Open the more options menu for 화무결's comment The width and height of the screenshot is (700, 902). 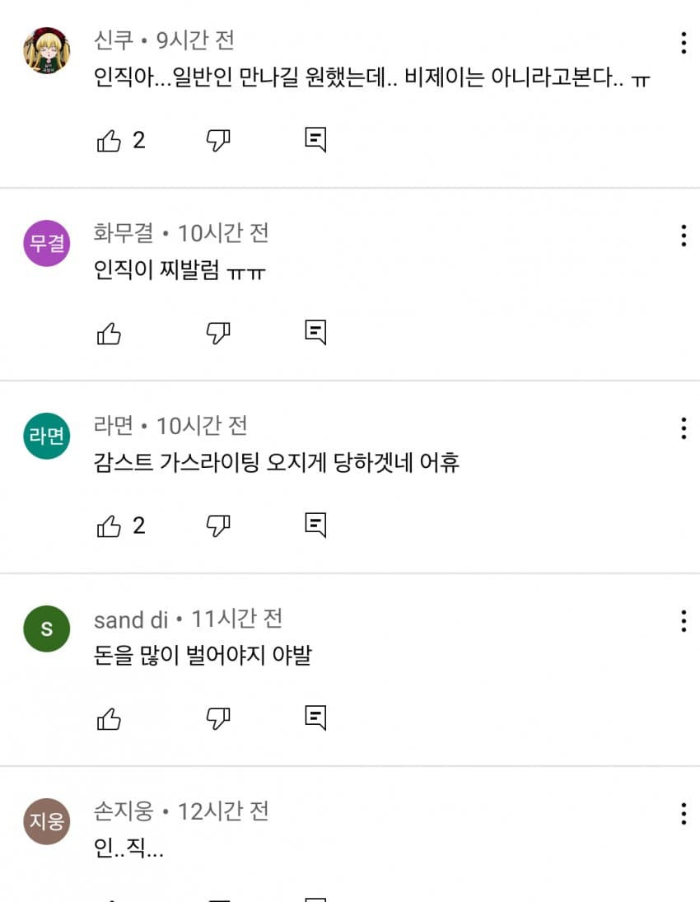[x=684, y=236]
